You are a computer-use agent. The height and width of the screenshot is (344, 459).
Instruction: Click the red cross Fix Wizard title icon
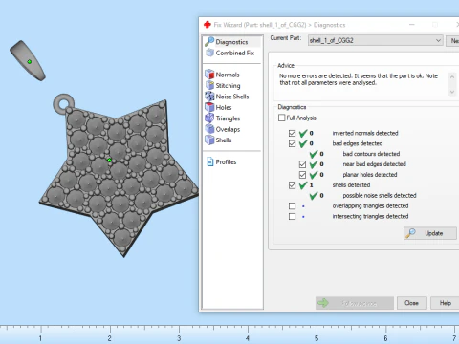point(208,25)
